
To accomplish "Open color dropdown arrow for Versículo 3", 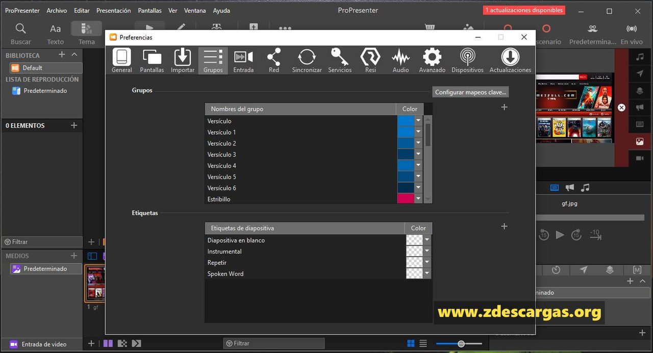I will coord(418,155).
